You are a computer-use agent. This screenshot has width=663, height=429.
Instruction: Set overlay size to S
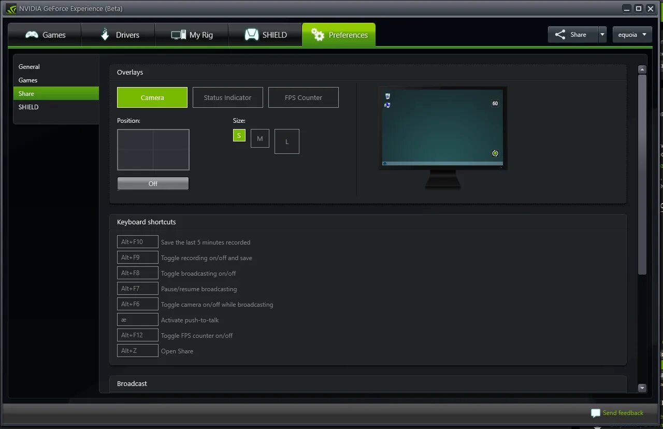tap(239, 136)
